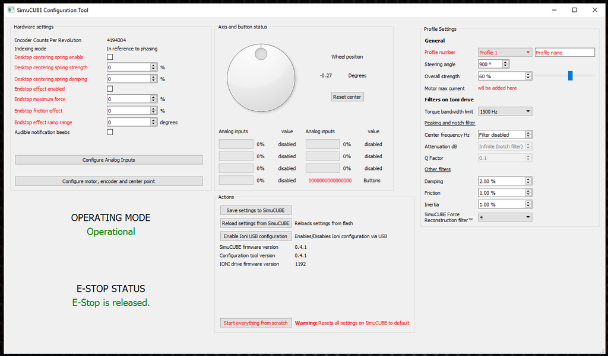Viewport: 608px width, 356px height.
Task: Click the SimuCUBE app icon in title bar
Action: click(x=11, y=9)
